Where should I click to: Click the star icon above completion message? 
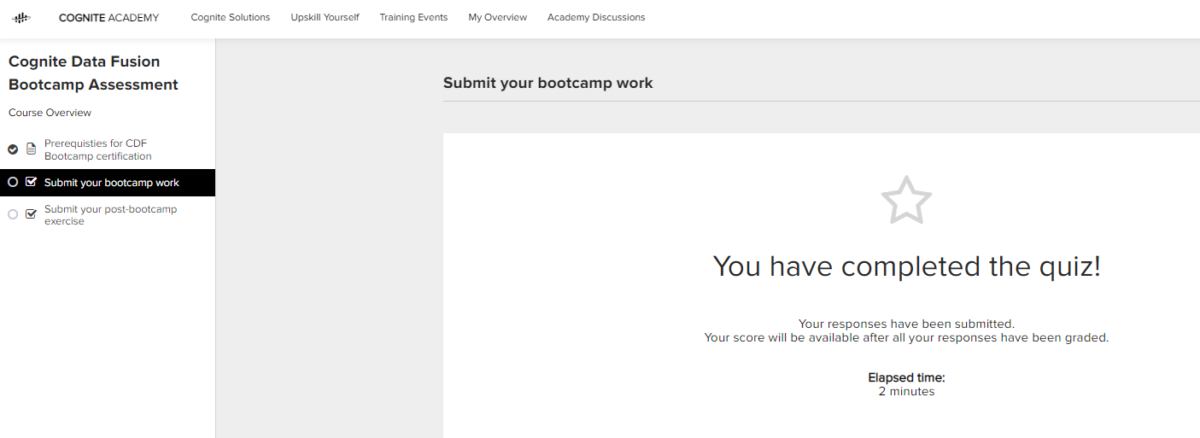(906, 200)
